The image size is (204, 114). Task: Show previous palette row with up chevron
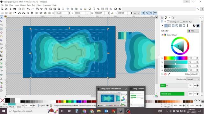click(195, 100)
